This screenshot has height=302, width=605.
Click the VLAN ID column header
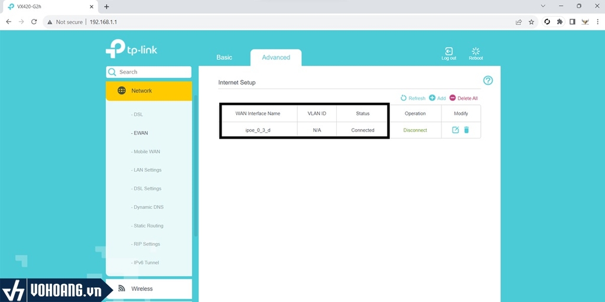point(317,114)
